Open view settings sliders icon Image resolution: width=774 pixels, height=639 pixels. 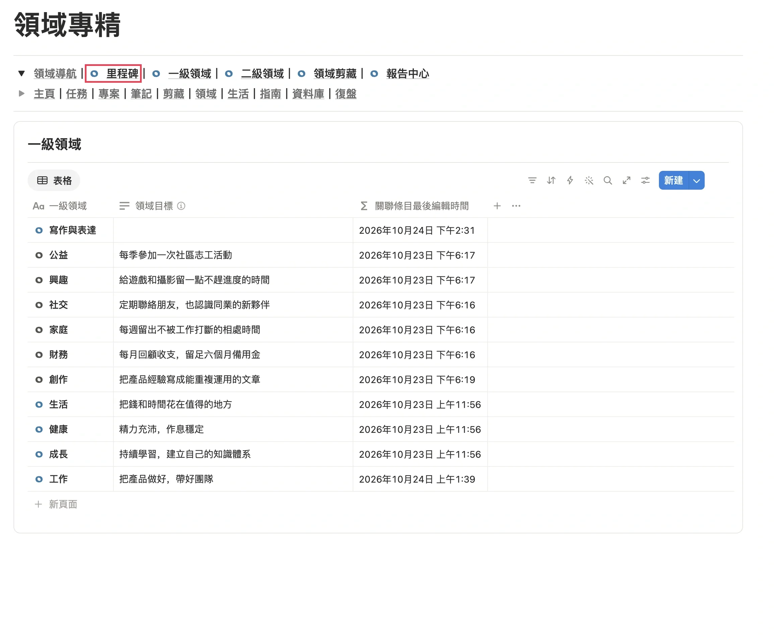[645, 180]
